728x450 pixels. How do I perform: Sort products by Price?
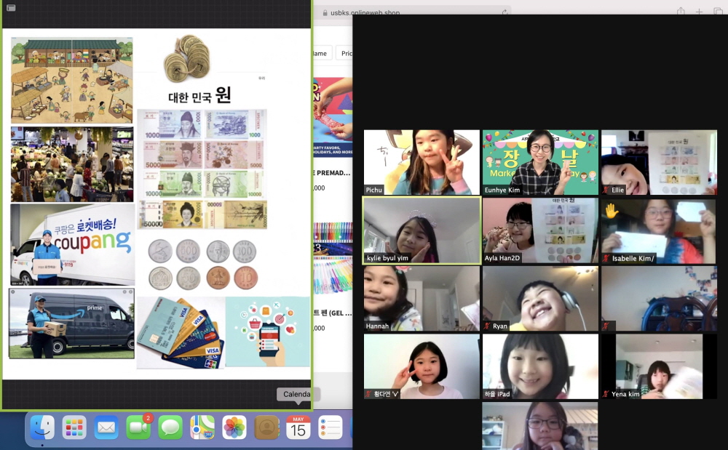click(x=347, y=53)
